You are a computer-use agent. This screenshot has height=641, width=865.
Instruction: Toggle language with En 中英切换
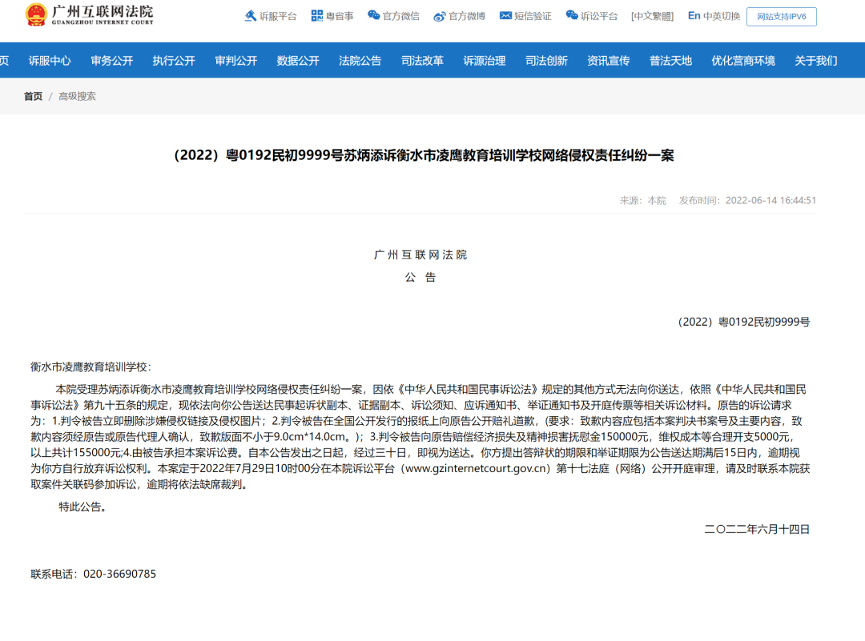click(x=714, y=16)
